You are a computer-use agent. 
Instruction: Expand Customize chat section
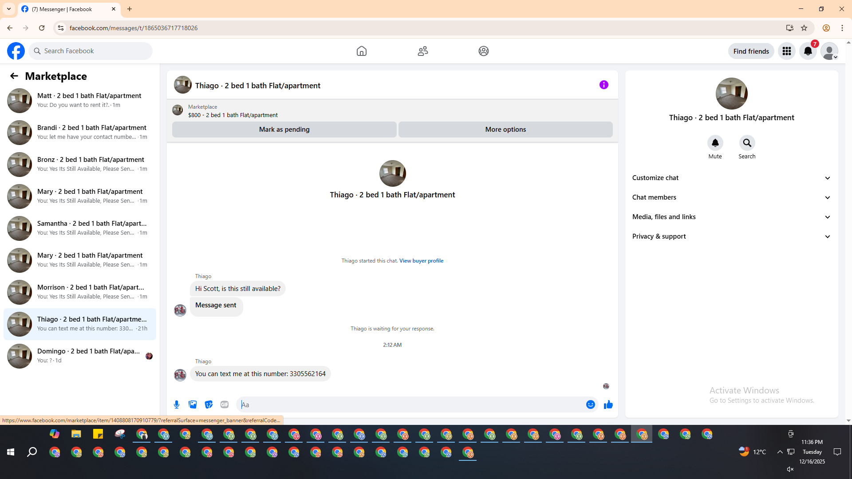tap(732, 178)
